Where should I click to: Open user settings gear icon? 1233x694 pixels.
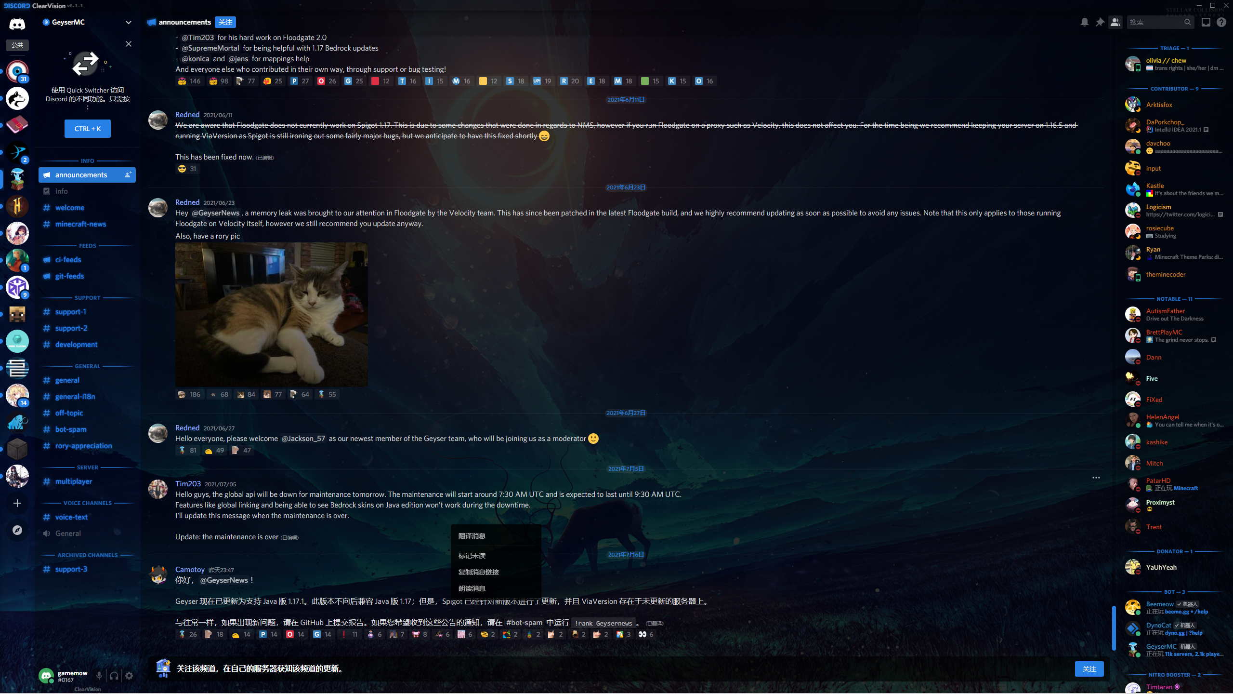pos(129,676)
